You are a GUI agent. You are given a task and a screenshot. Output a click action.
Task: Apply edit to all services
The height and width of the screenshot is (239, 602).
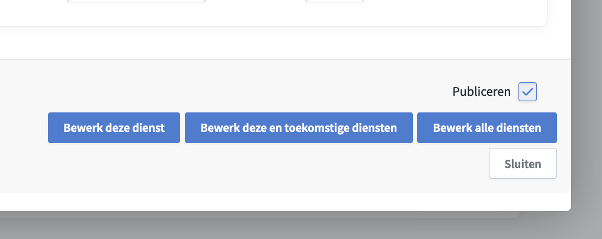(486, 128)
